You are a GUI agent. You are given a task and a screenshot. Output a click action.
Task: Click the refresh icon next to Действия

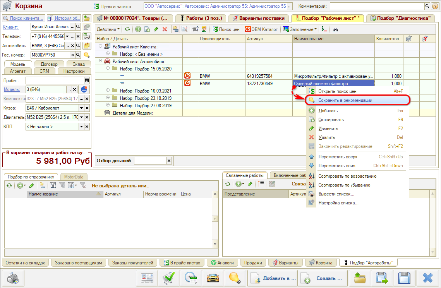point(127,29)
